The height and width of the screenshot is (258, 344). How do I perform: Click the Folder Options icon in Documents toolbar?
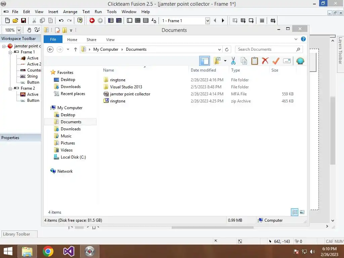tap(217, 61)
